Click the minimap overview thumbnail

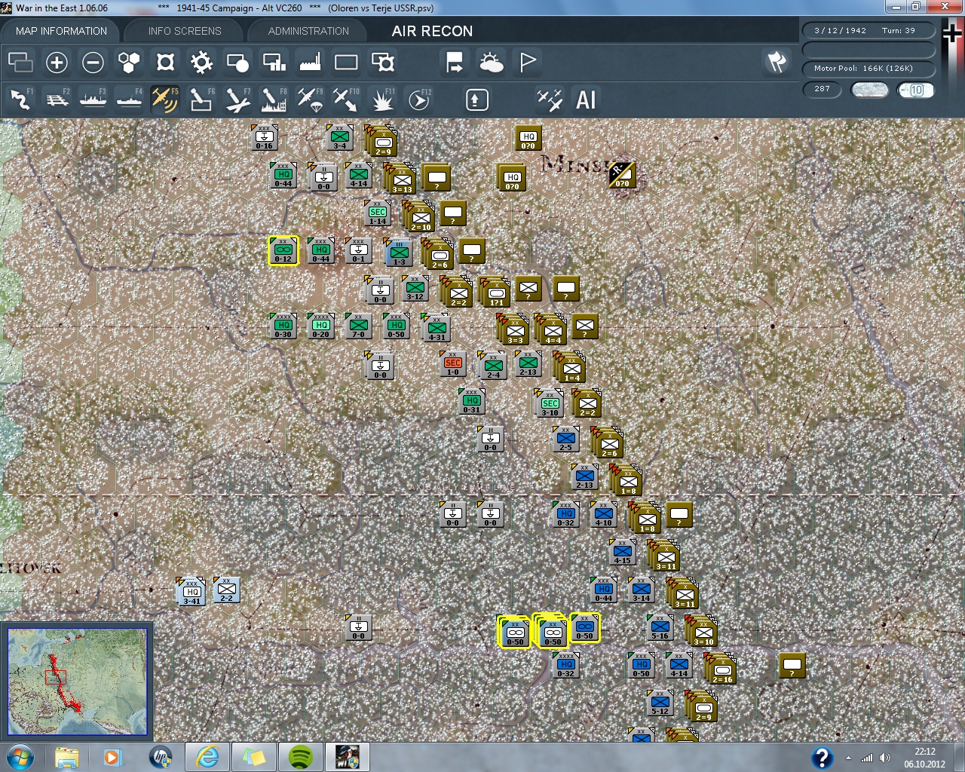coord(77,682)
